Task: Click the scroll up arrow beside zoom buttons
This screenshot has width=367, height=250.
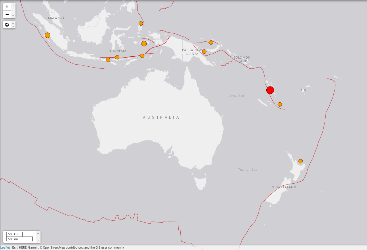Action: pyautogui.click(x=13, y=6)
